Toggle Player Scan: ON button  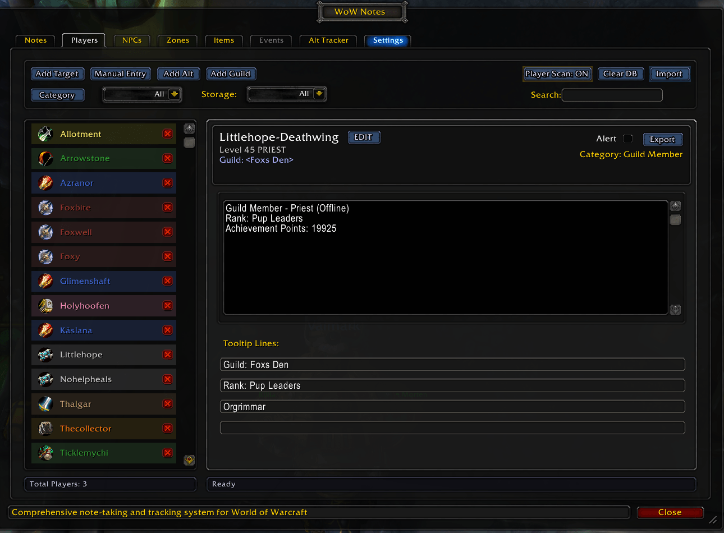click(557, 74)
